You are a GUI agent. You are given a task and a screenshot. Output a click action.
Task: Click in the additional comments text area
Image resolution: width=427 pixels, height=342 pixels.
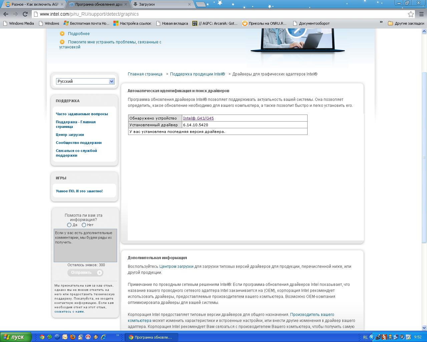[85, 245]
